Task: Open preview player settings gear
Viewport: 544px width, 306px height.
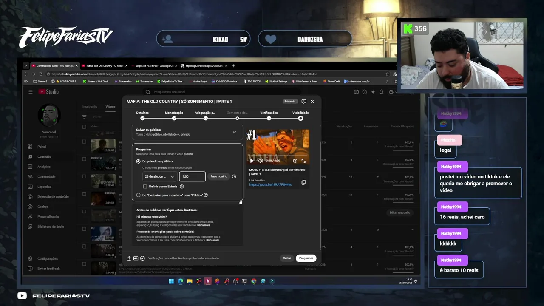Action: pos(295,161)
